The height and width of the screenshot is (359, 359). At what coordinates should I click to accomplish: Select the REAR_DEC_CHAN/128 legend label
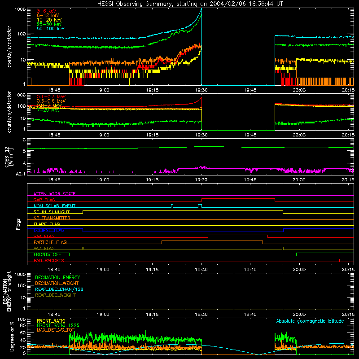(59, 289)
